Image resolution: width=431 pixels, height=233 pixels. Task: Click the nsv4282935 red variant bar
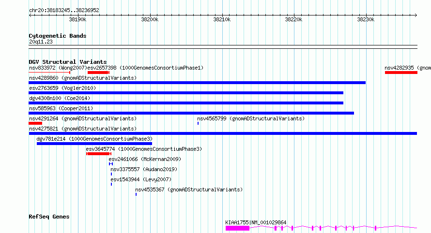pyautogui.click(x=401, y=73)
